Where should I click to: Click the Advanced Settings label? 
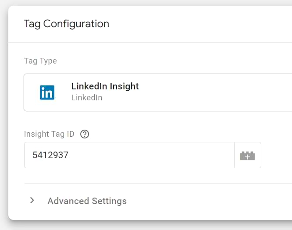(x=87, y=201)
